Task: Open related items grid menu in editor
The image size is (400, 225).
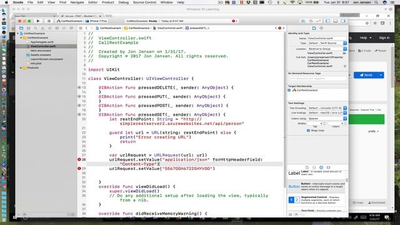Action: [81, 28]
